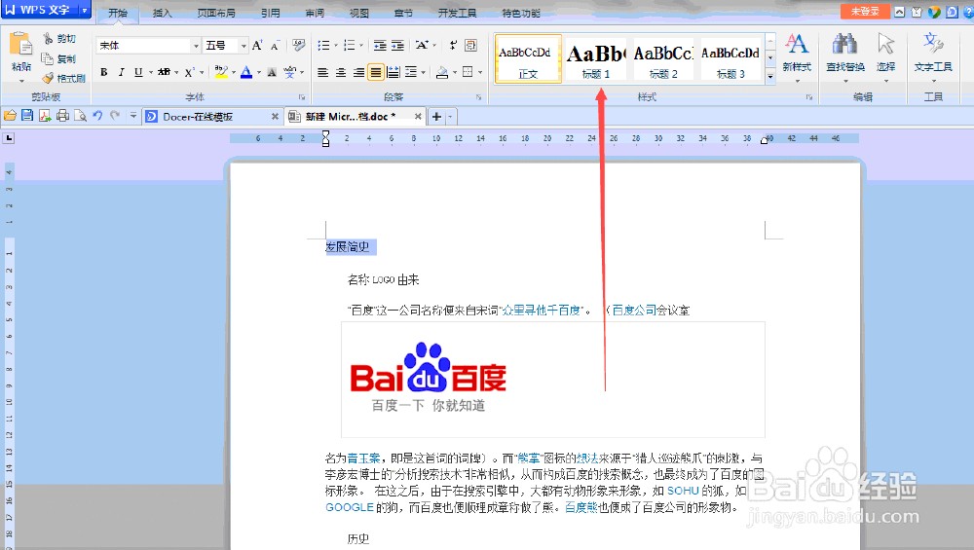This screenshot has width=974, height=550.
Task: Click the Copy (复制) button
Action: pos(59,59)
